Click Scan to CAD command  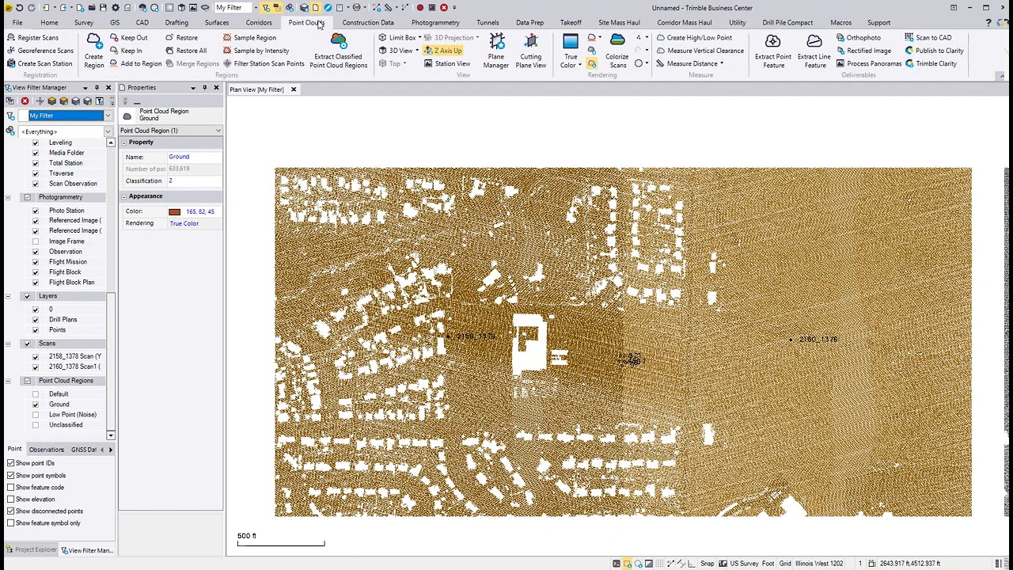928,38
